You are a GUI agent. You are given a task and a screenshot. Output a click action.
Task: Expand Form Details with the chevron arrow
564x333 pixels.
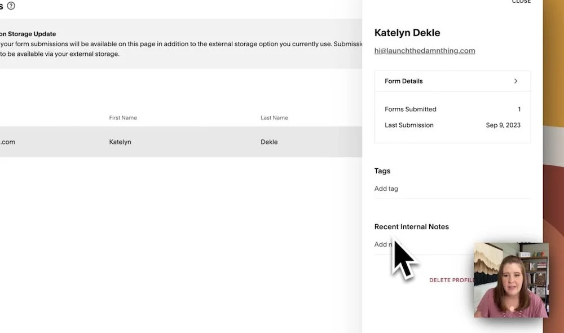point(515,81)
